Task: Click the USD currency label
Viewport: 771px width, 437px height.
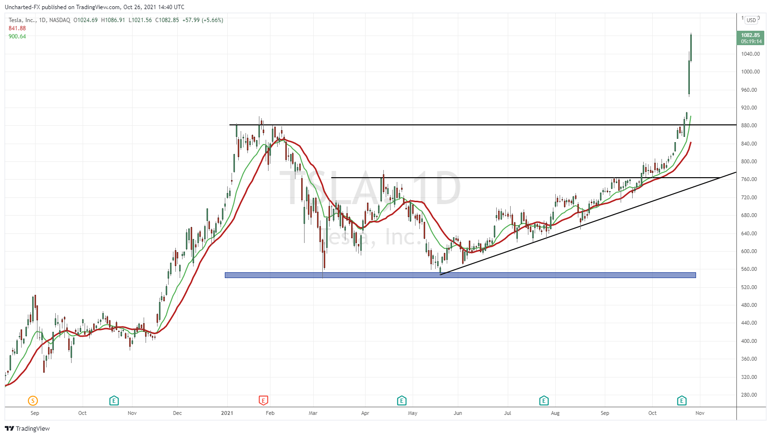Action: [751, 20]
